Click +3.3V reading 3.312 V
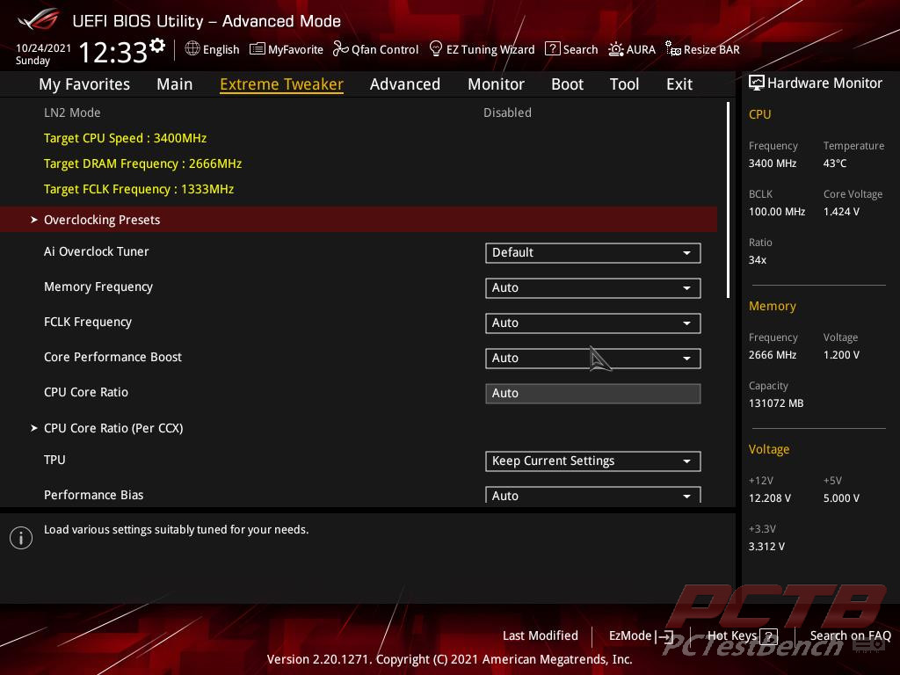 [766, 547]
